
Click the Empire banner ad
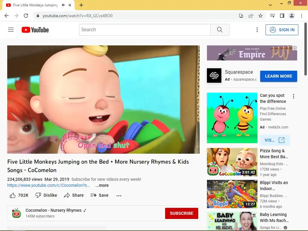coord(252,53)
